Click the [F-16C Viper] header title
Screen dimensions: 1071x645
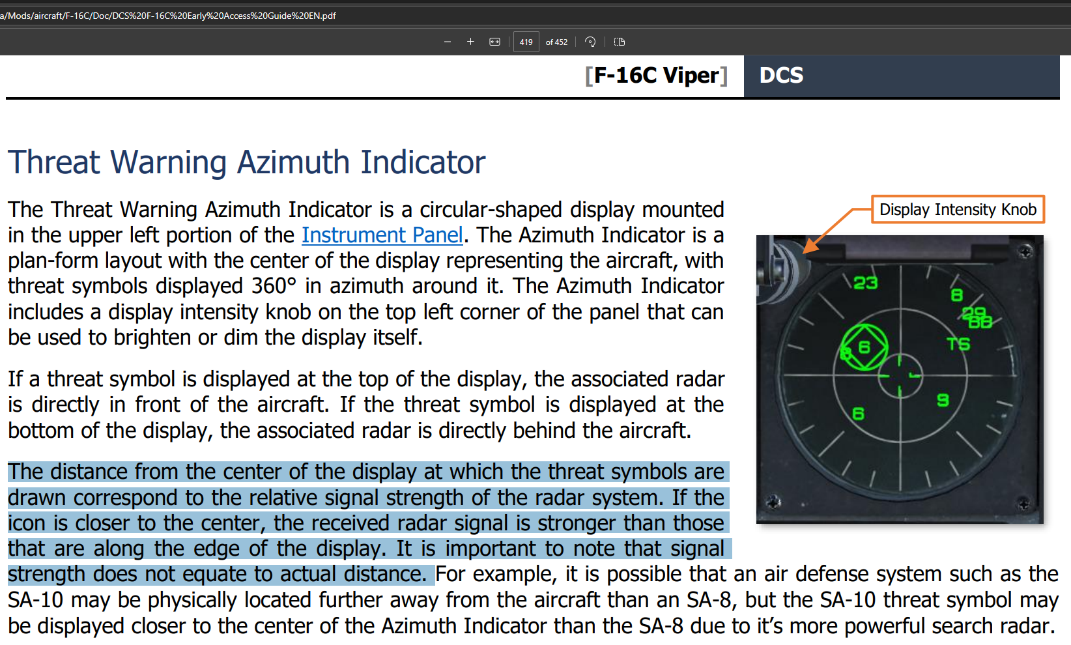point(656,76)
